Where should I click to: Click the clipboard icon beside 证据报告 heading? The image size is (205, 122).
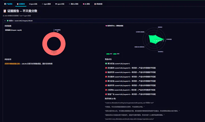pyautogui.click(x=5, y=11)
